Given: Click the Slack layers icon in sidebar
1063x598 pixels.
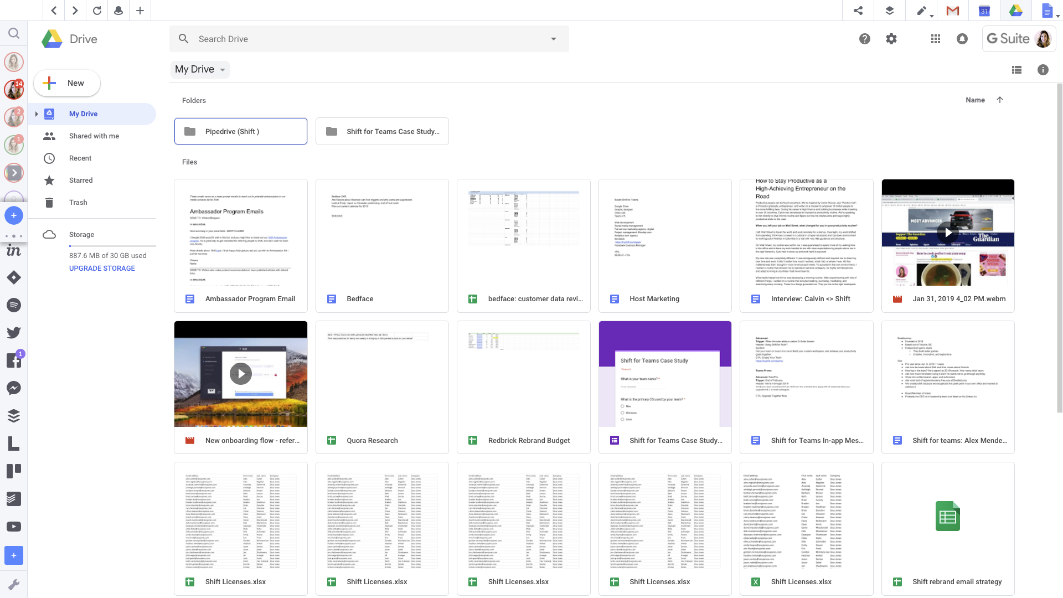Looking at the screenshot, I should click(14, 415).
